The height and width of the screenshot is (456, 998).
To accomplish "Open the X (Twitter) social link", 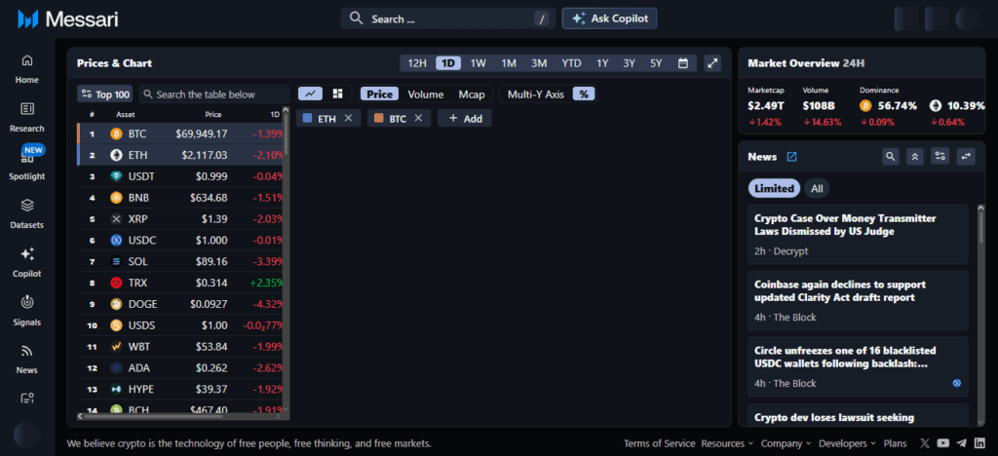I will pyautogui.click(x=925, y=443).
